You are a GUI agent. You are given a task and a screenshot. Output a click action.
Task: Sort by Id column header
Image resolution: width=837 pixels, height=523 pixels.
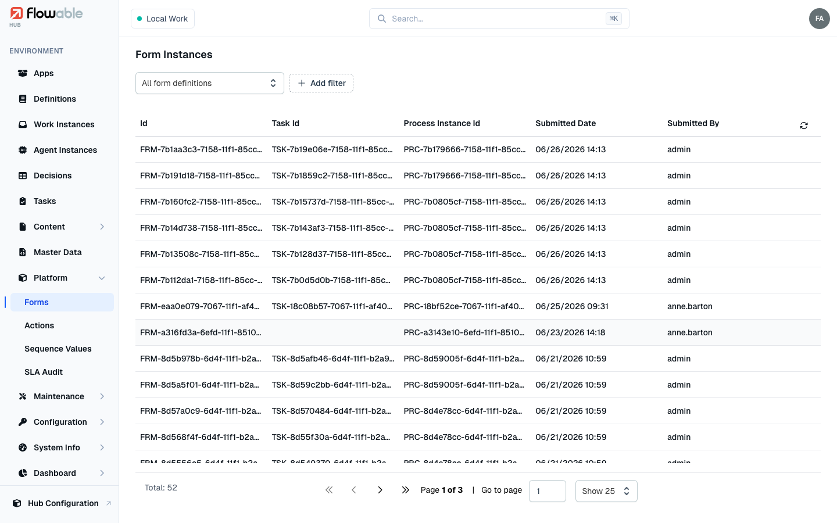pyautogui.click(x=144, y=123)
